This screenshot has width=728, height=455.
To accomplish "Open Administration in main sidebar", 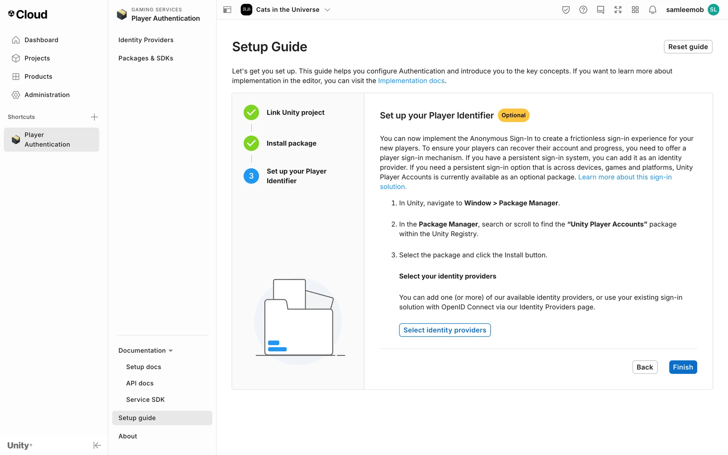I will tap(47, 95).
